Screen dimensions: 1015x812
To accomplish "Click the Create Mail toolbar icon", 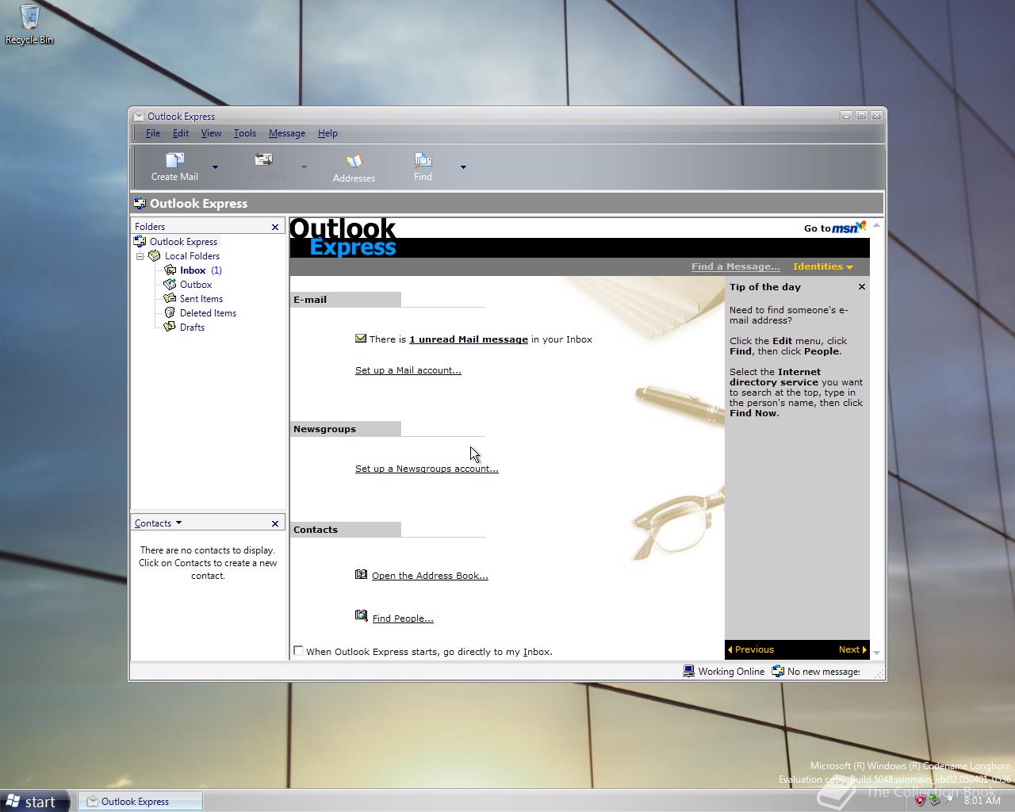I will (x=174, y=160).
